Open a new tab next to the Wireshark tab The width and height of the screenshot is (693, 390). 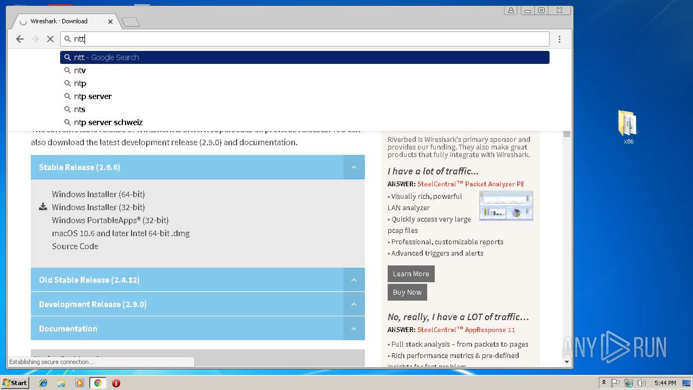pyautogui.click(x=130, y=22)
